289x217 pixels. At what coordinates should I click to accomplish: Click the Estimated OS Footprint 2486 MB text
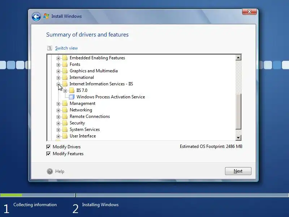point(211,146)
